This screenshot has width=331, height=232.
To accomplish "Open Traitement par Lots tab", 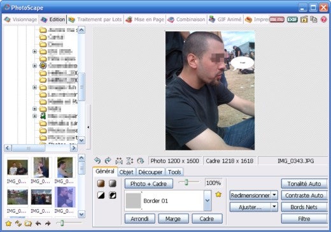I will click(x=95, y=20).
